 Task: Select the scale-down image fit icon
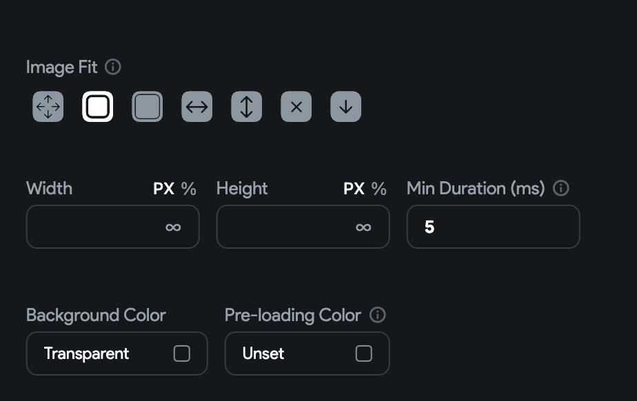click(x=345, y=106)
